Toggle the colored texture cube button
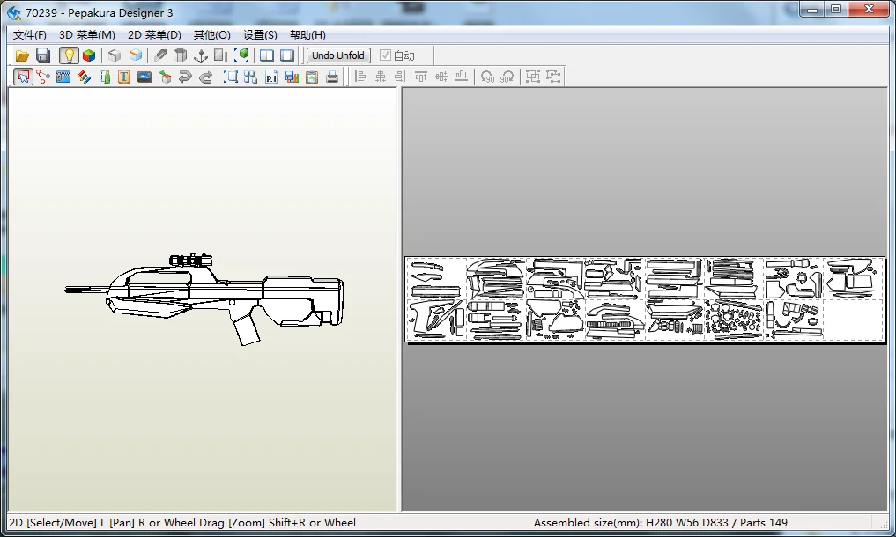 [89, 55]
